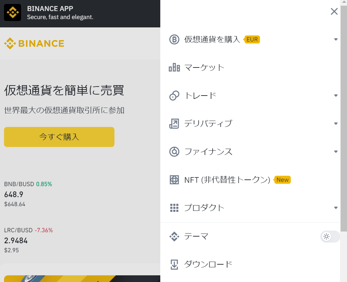347x282 pixels.
Task: Open the マーケット menu item
Action: (x=250, y=67)
